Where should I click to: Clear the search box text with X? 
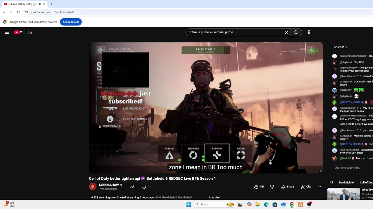pos(286,32)
